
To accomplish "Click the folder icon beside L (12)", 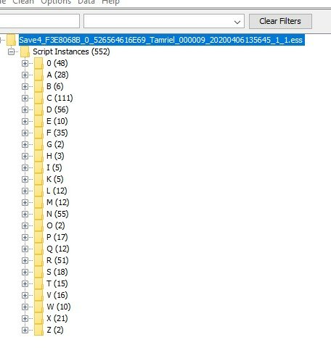I will pyautogui.click(x=38, y=191).
